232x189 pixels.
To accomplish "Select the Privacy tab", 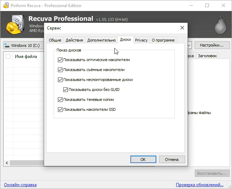I will click(x=141, y=40).
